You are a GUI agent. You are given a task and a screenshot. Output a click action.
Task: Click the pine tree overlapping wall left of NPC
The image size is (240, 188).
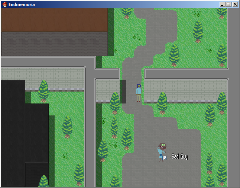pos(115,103)
